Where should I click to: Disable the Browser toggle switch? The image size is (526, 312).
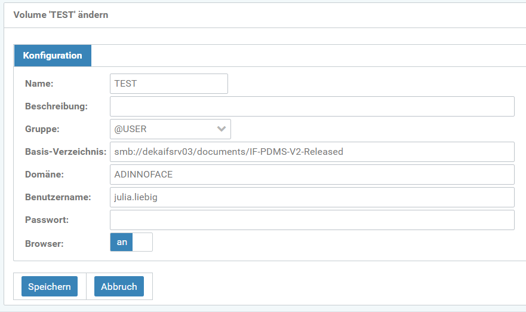(x=131, y=242)
